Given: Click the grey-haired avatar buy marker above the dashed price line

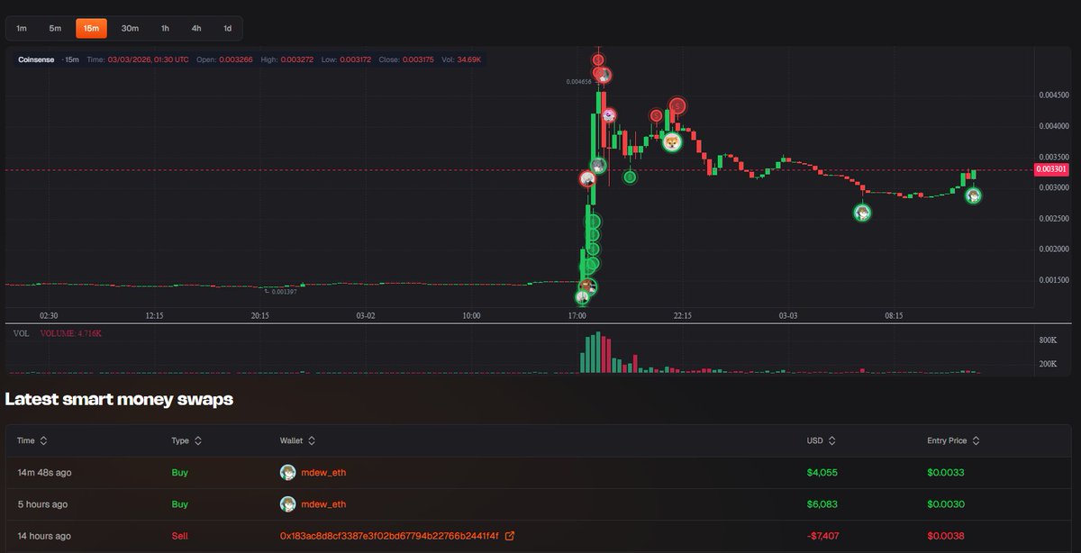Looking at the screenshot, I should pyautogui.click(x=597, y=166).
